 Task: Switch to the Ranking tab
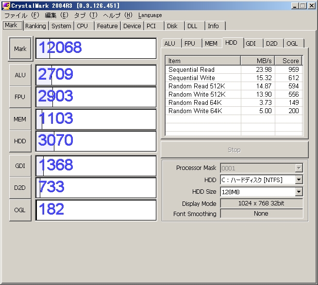[36, 26]
